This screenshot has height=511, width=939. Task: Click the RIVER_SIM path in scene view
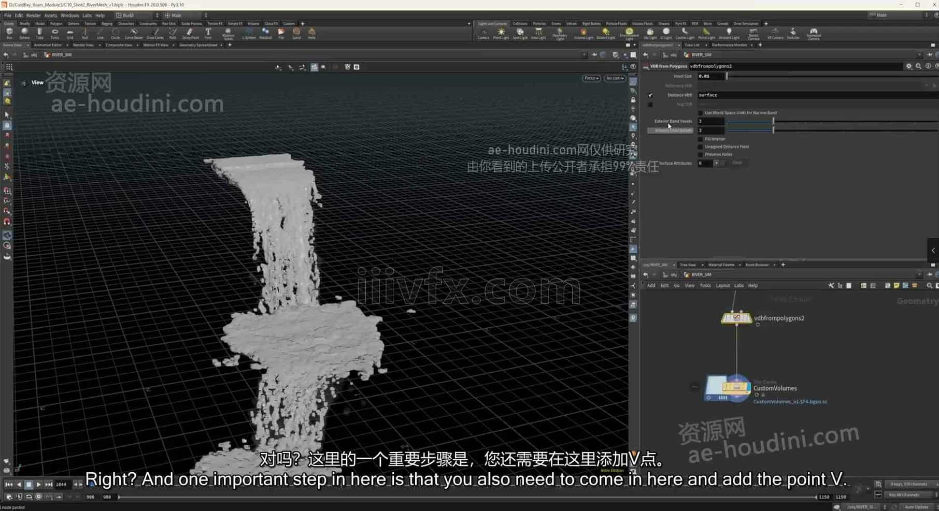[61, 55]
